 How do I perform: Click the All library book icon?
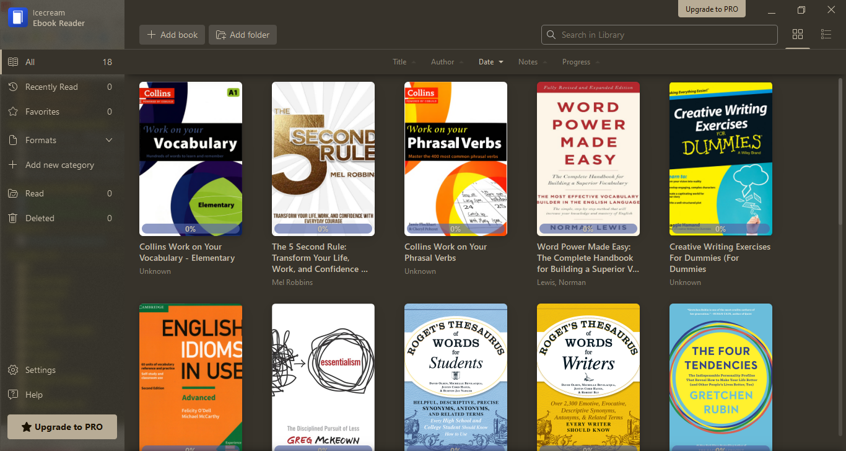pyautogui.click(x=13, y=62)
